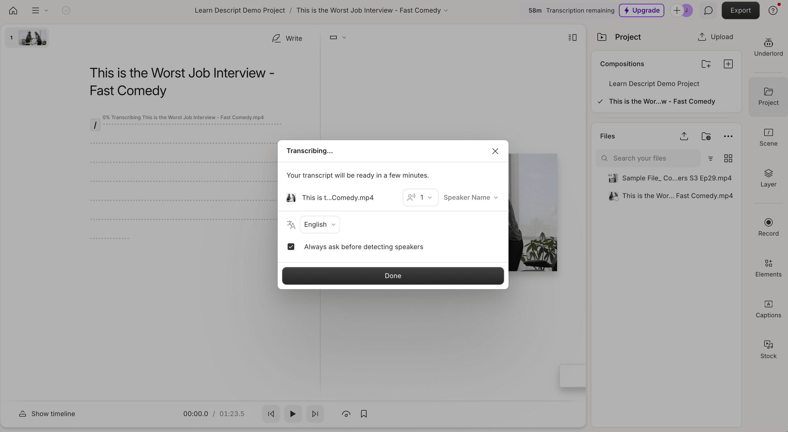Toggle the script panel layout icon
This screenshot has height=432, width=788.
(572, 37)
